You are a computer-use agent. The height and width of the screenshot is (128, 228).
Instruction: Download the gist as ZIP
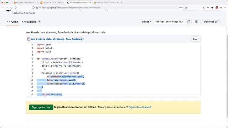tap(211, 22)
